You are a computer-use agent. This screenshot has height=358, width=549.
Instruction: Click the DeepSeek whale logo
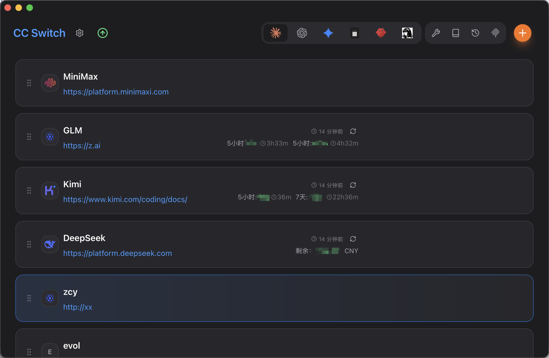pyautogui.click(x=50, y=244)
